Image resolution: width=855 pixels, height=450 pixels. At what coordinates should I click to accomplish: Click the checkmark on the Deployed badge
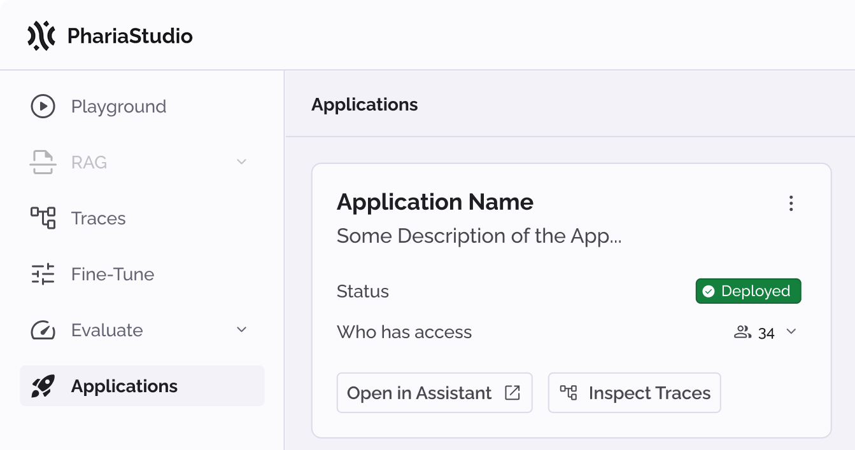click(x=708, y=291)
